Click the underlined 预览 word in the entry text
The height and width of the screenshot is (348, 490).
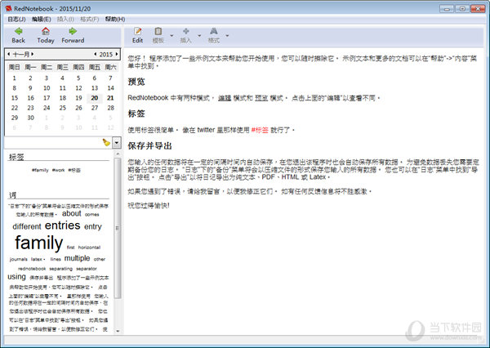pos(261,98)
